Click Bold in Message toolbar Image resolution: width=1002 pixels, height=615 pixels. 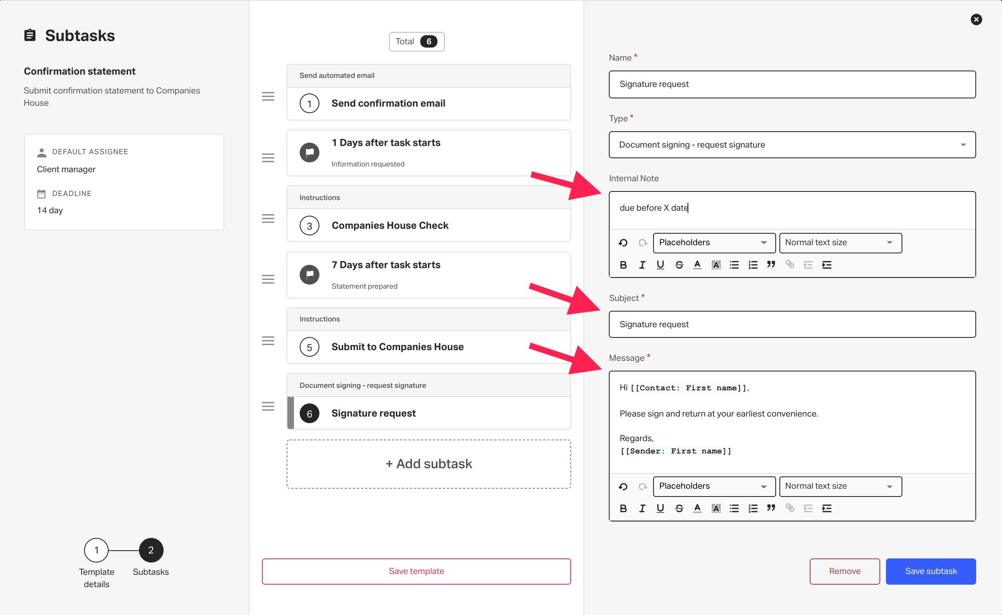click(x=623, y=508)
